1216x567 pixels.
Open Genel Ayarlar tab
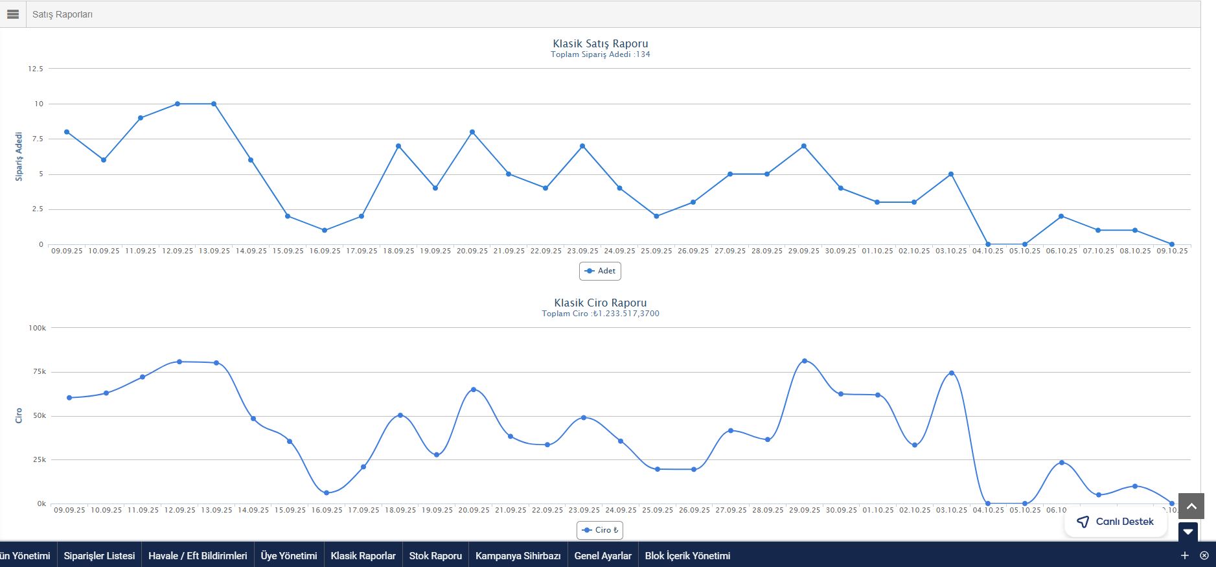pyautogui.click(x=602, y=555)
